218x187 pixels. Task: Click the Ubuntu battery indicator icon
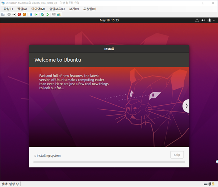tap(209, 20)
